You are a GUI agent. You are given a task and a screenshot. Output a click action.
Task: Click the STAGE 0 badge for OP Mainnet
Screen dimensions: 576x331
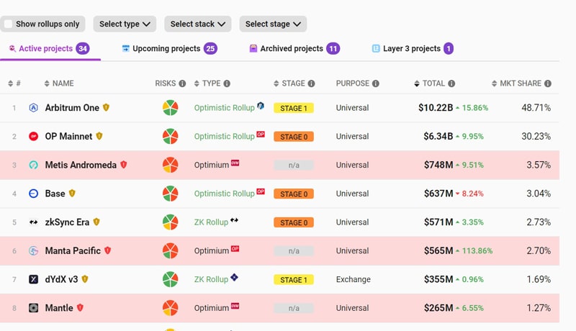click(x=294, y=137)
